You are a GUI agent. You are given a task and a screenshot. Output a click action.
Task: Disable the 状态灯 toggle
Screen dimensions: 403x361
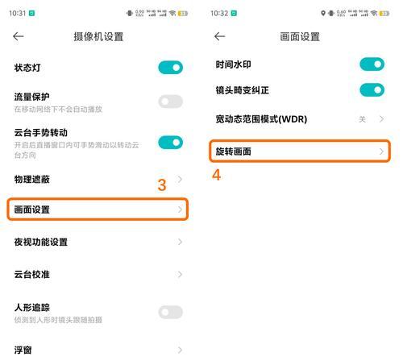pos(171,68)
